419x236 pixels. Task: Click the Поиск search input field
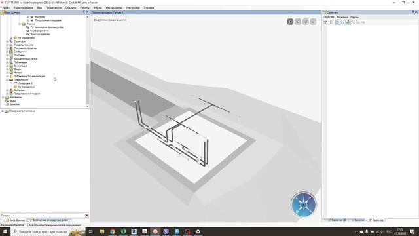43,216
